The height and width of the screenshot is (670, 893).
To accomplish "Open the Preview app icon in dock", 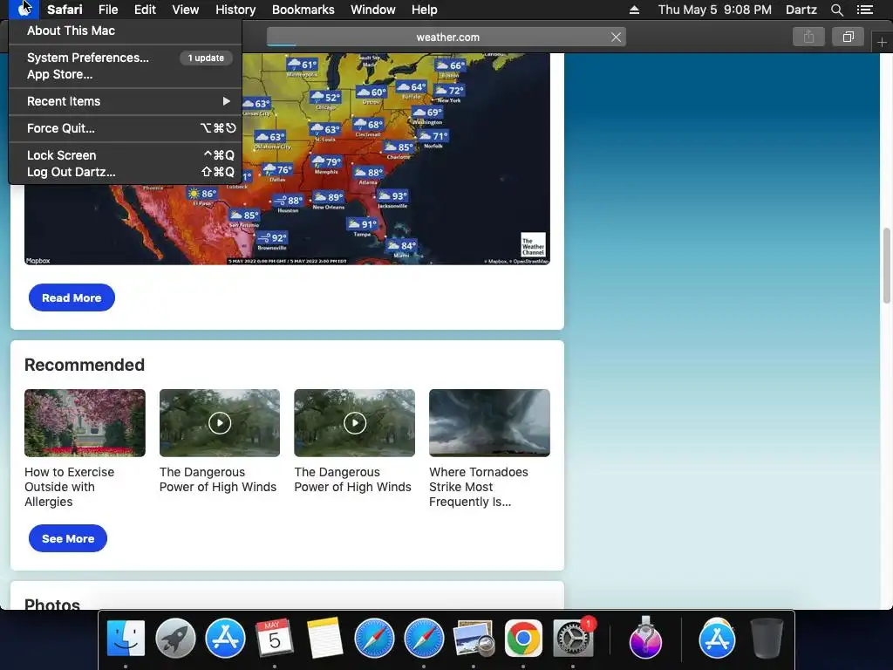I will coord(474,638).
